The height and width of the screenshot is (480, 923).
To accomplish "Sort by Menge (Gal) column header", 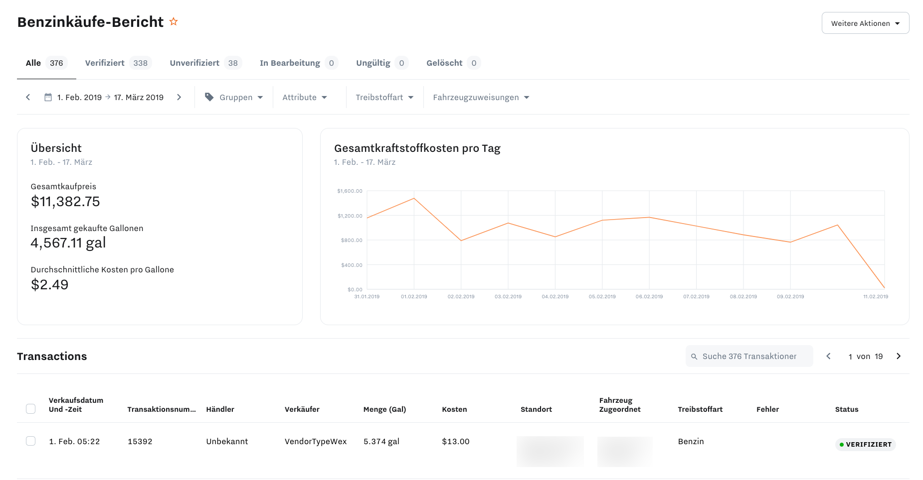I will (384, 409).
